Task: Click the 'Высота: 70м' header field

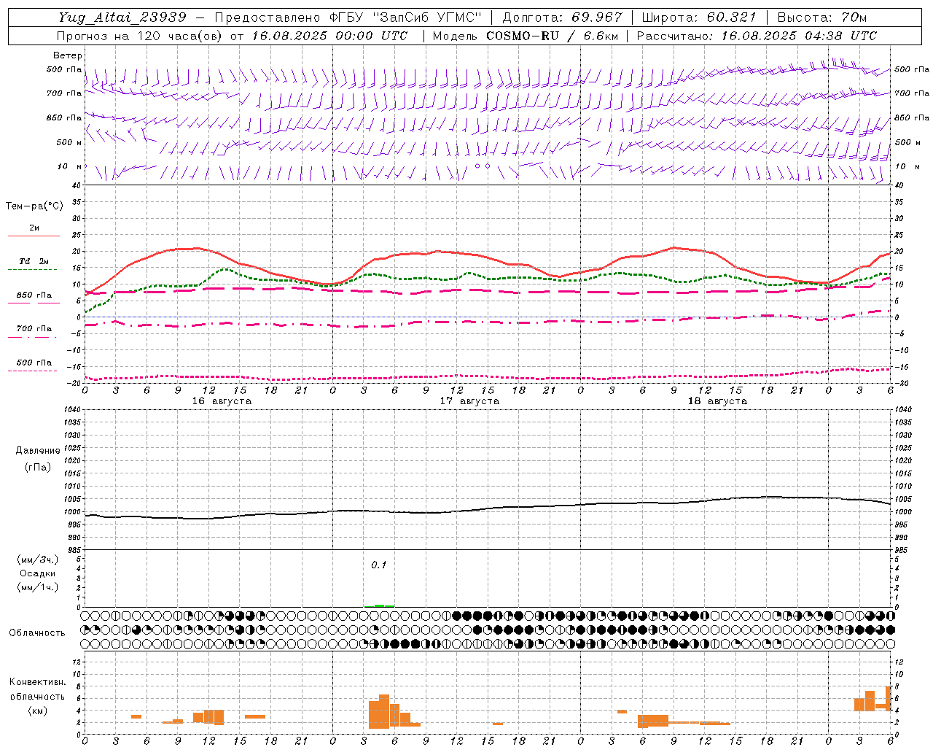Action: pos(822,18)
